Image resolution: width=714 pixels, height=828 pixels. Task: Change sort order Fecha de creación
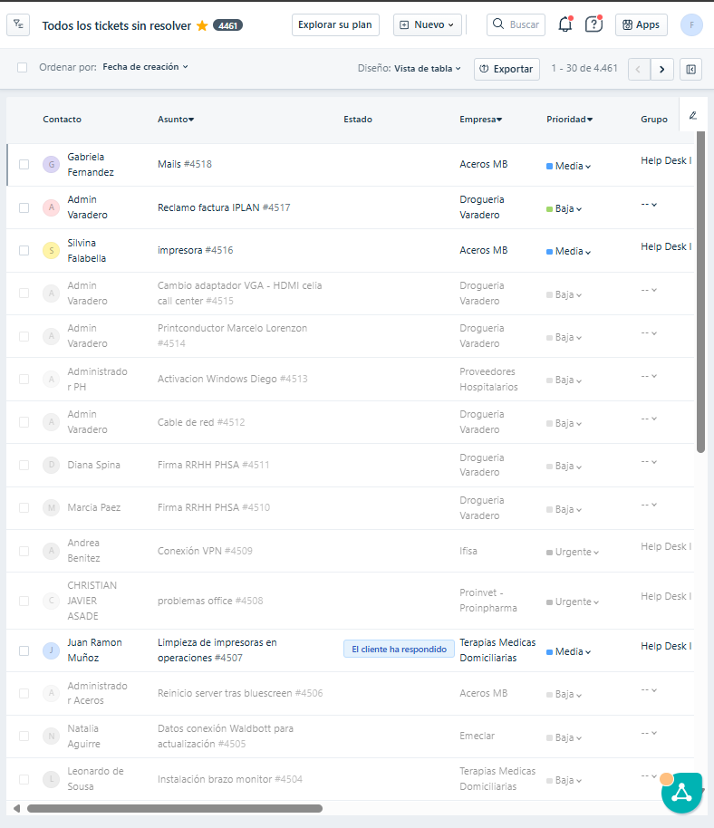145,67
